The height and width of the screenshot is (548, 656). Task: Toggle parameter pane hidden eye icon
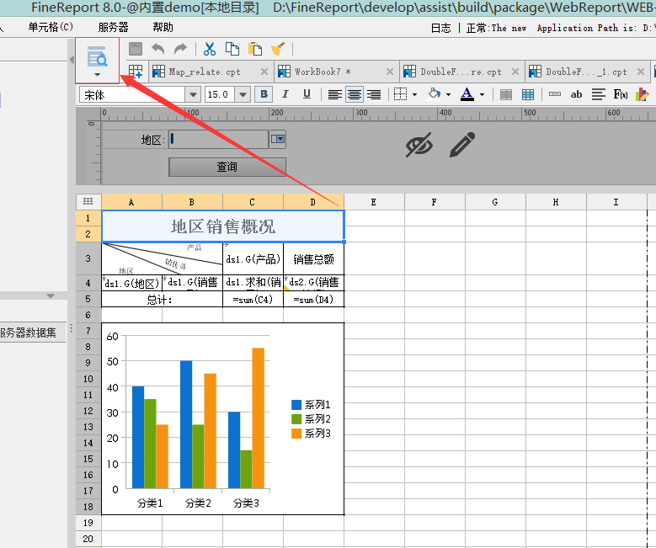pyautogui.click(x=419, y=145)
